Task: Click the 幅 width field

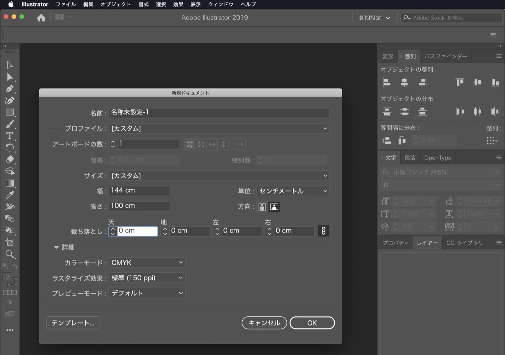Action: 139,191
